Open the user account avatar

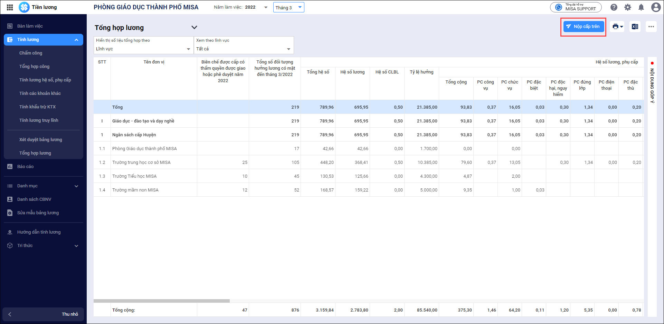[x=656, y=7]
